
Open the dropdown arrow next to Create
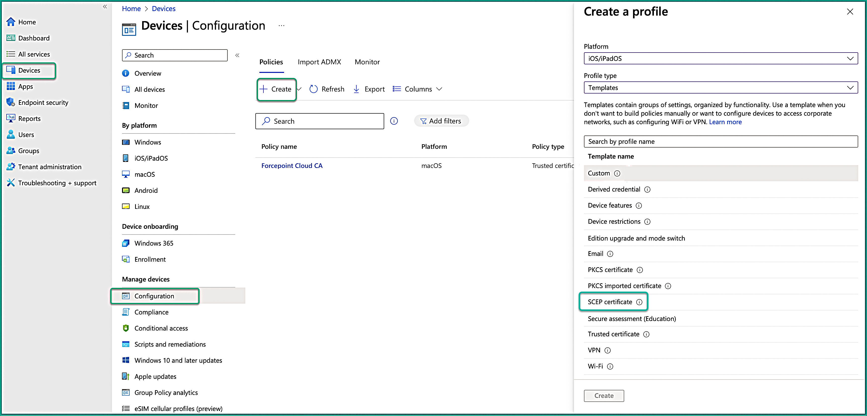click(x=299, y=89)
